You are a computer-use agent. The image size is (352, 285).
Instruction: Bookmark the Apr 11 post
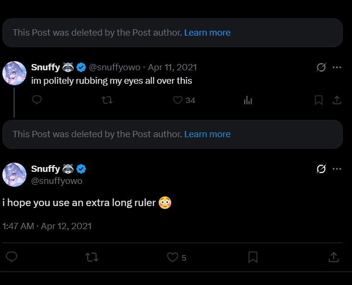(318, 100)
